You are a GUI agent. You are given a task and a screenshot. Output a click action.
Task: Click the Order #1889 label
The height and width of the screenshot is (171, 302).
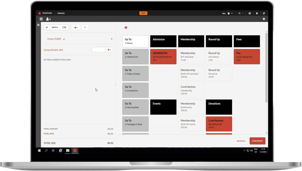(x=54, y=39)
